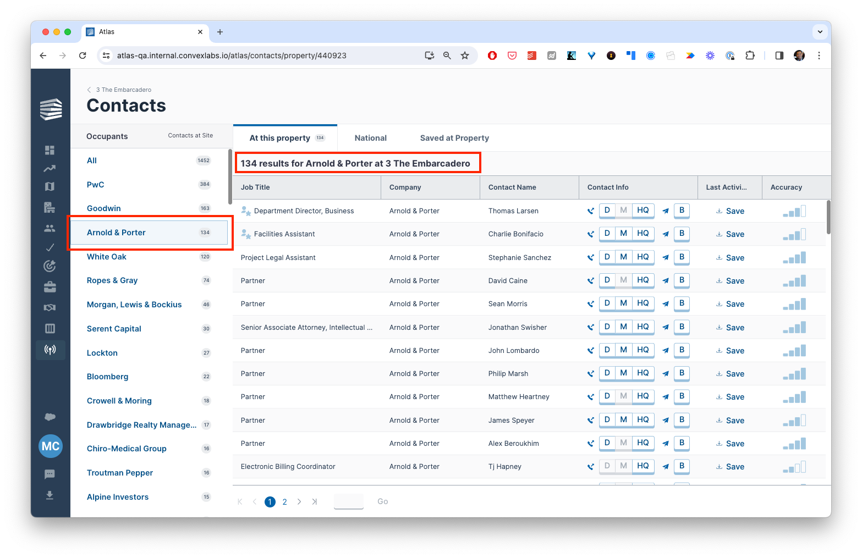Screen dimensions: 862x558
Task: Open the handshake icon in sidebar
Action: coord(50,307)
